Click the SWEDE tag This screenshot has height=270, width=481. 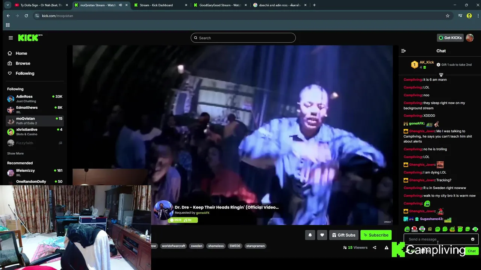point(235,246)
